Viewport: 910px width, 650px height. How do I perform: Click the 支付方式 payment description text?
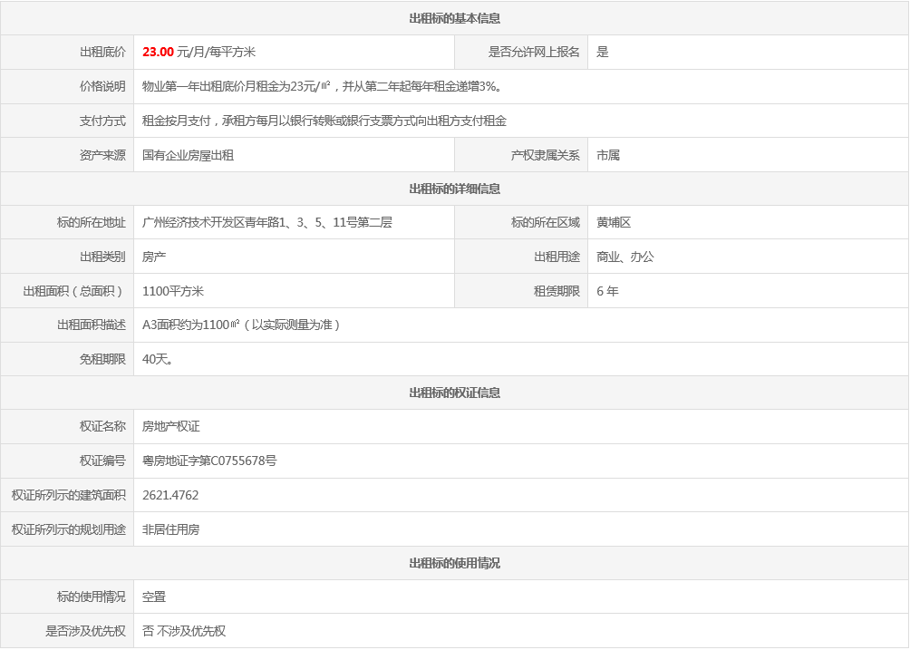[324, 121]
